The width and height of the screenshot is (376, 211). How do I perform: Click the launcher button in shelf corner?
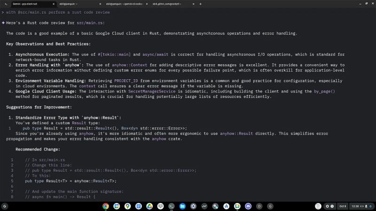[x=5, y=206]
